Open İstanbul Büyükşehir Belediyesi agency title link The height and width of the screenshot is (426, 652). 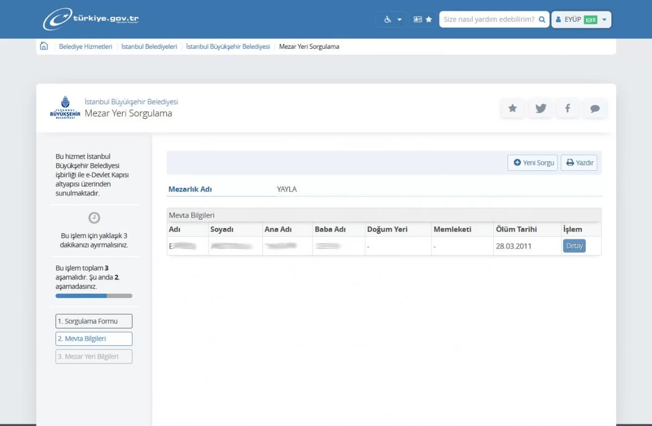131,101
